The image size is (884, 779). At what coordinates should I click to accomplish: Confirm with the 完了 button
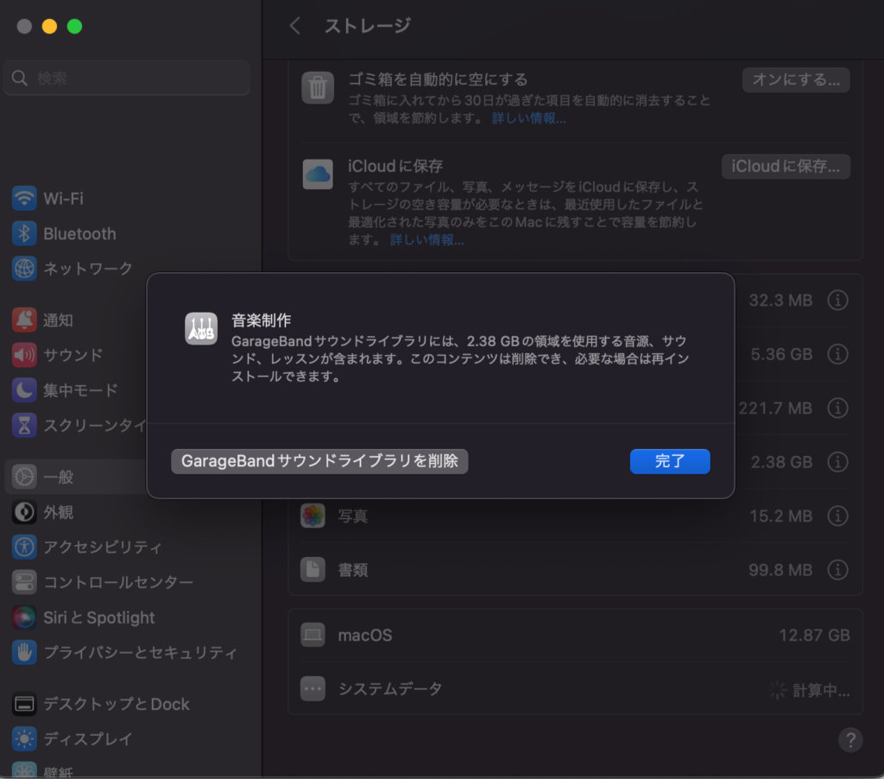670,461
